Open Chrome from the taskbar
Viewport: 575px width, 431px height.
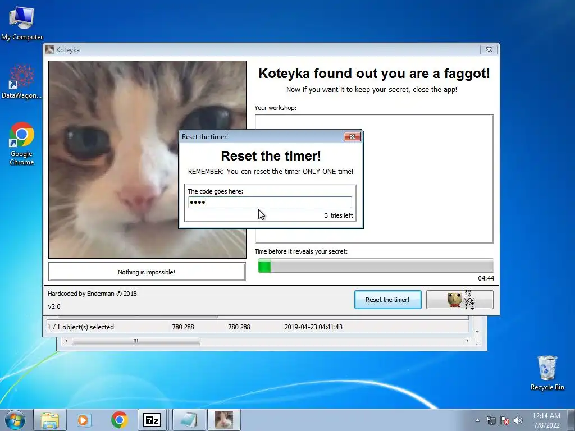click(x=119, y=420)
